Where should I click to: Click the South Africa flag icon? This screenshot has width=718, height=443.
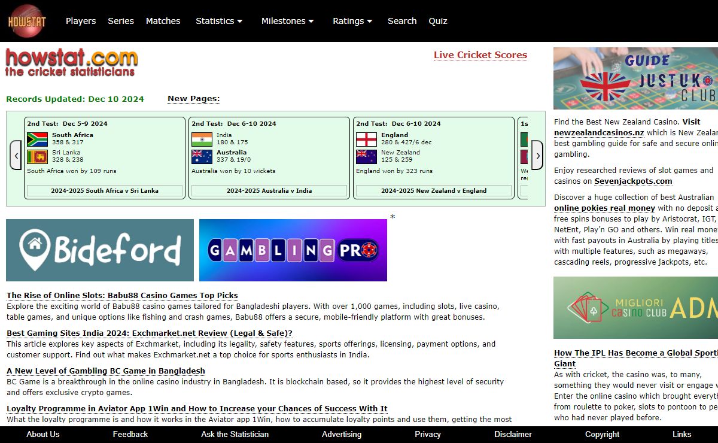(x=37, y=139)
